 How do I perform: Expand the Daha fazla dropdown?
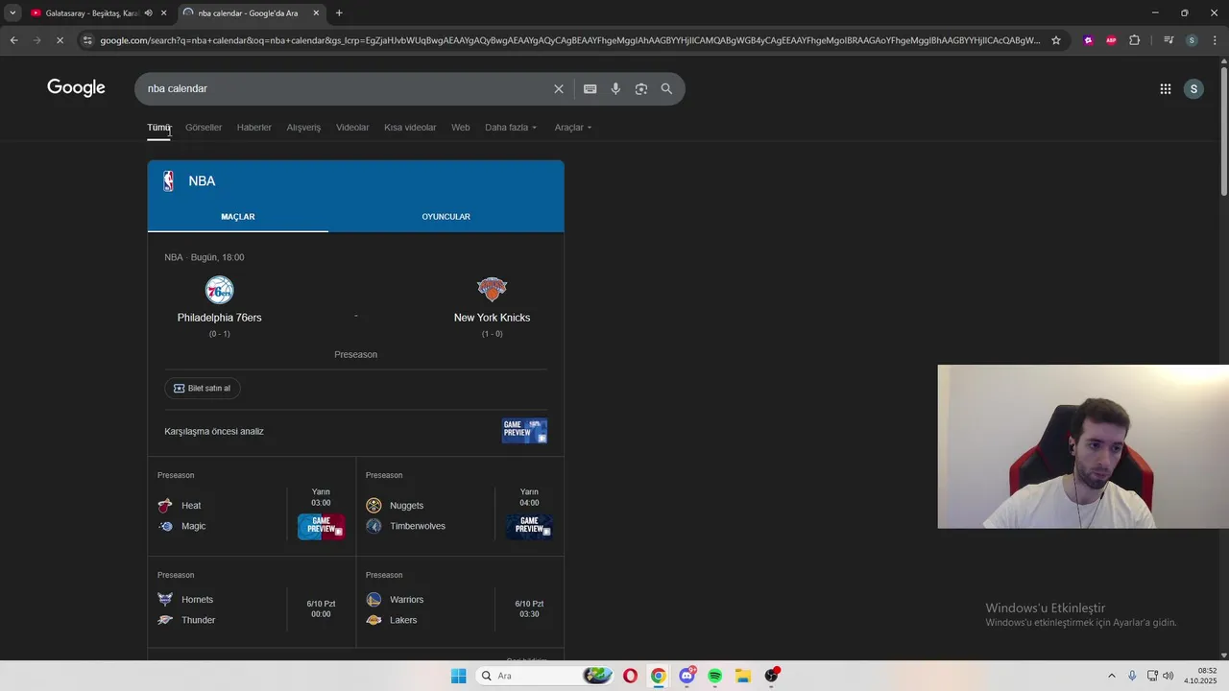(x=511, y=128)
